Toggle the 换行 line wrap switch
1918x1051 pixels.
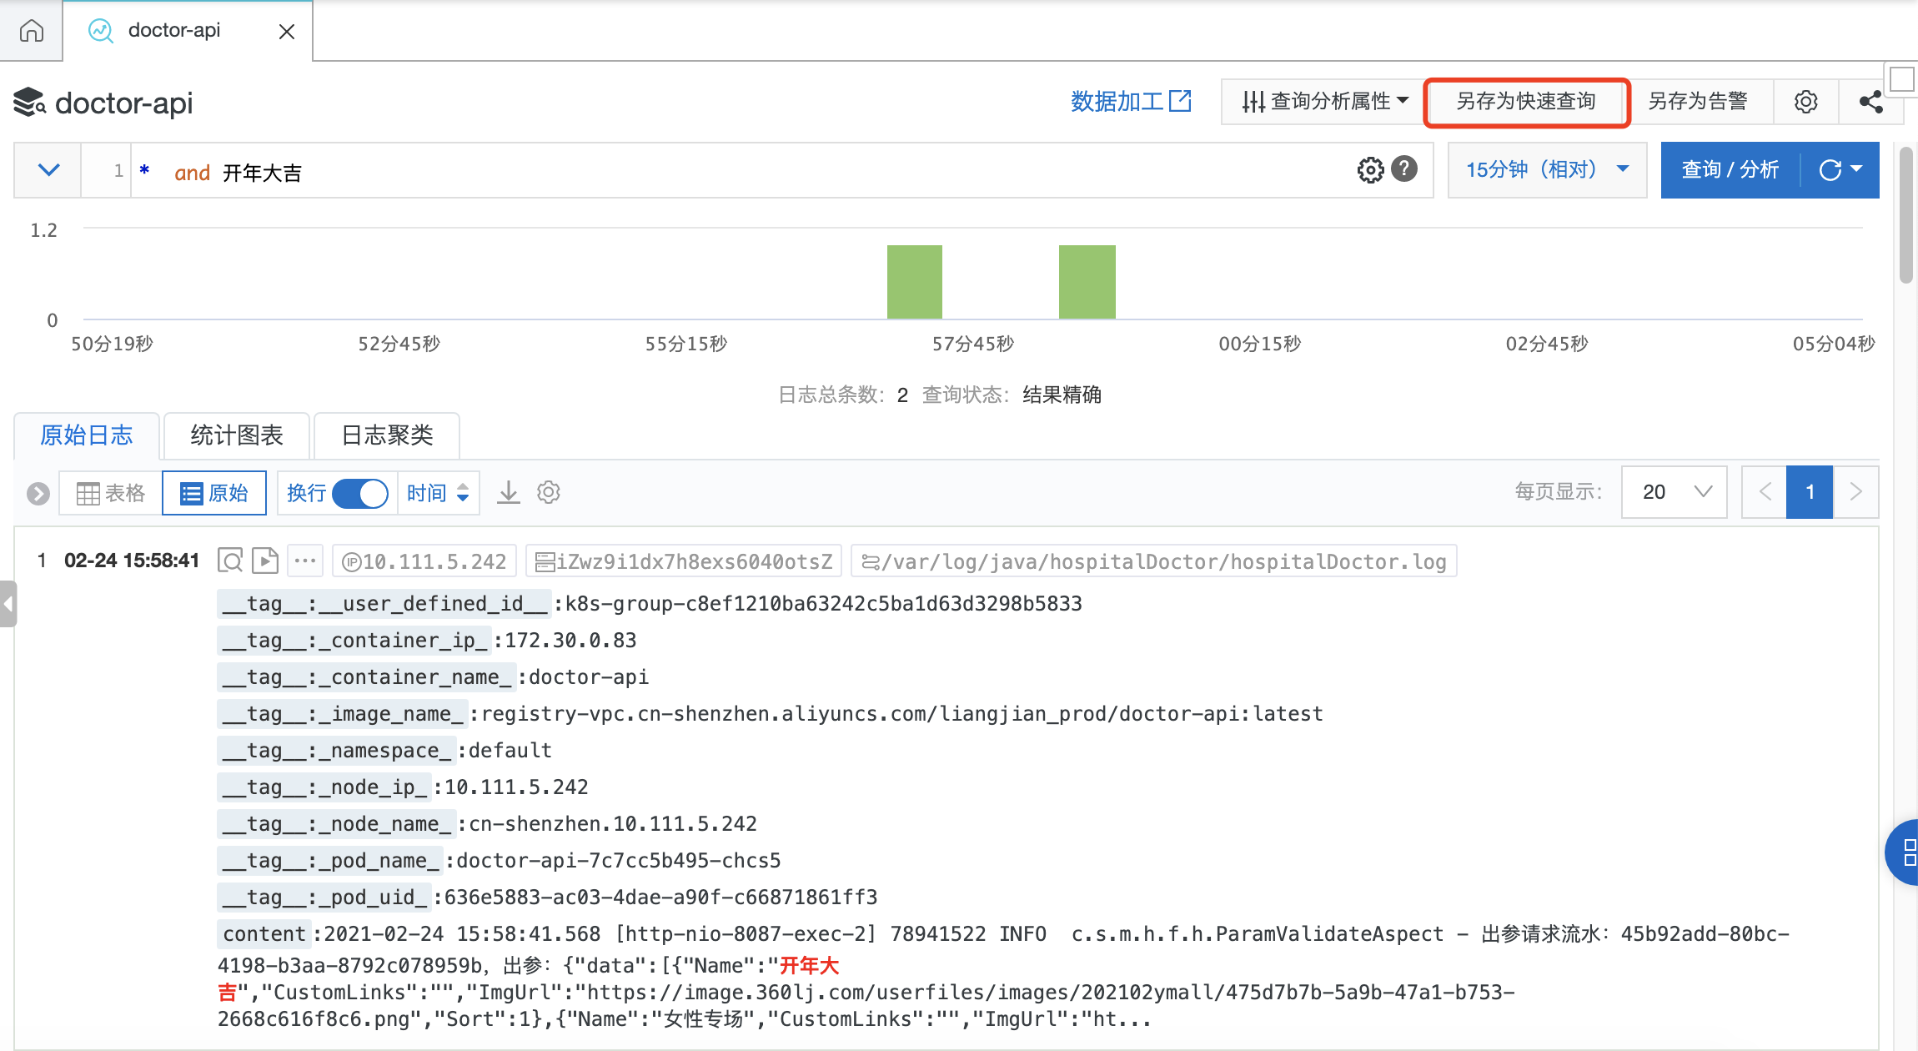pos(359,493)
